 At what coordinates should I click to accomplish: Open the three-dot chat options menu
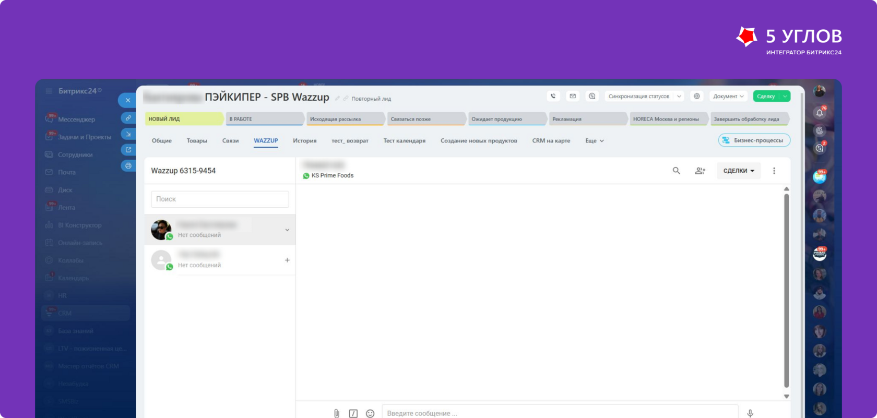click(x=774, y=171)
